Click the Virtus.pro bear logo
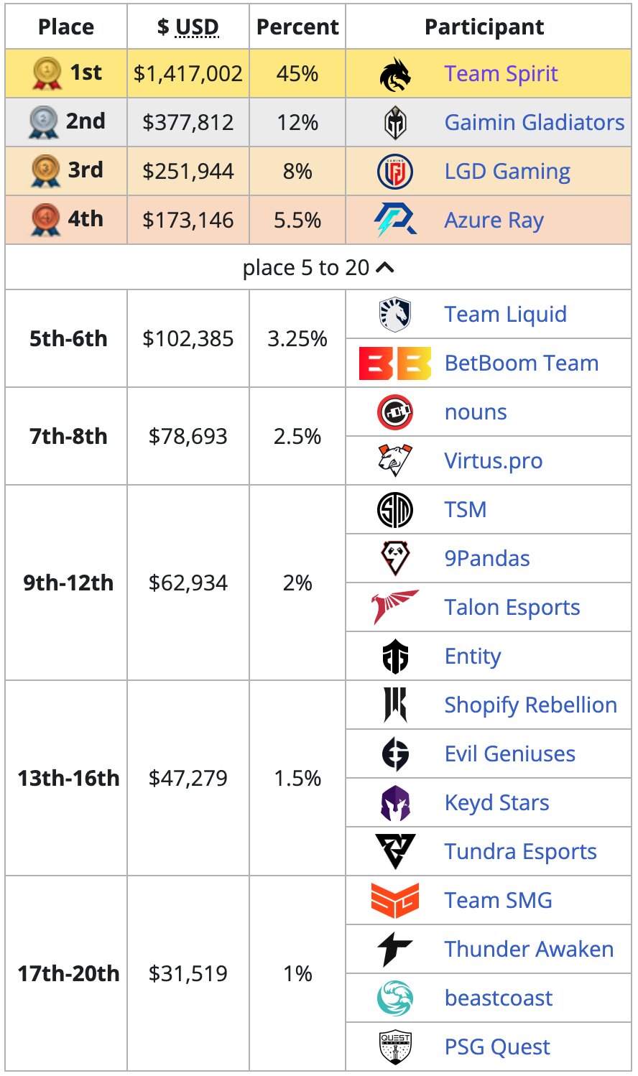This screenshot has width=638, height=1076. pyautogui.click(x=395, y=461)
